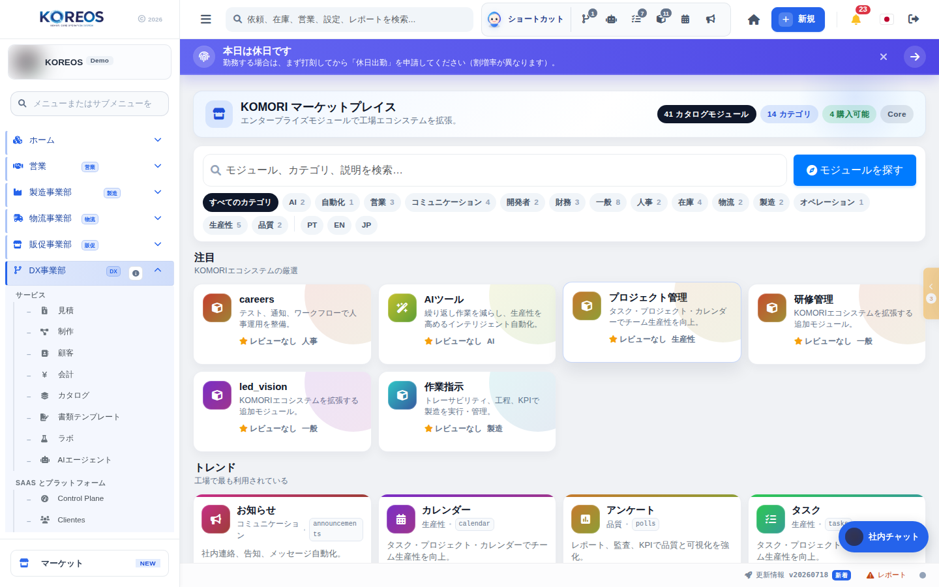The width and height of the screenshot is (939, 587).
Task: Open notifications bell
Action: click(x=856, y=20)
